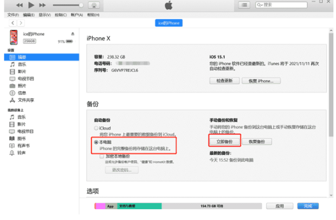The width and height of the screenshot is (336, 220).
Task: Enable the 加密本地备份 checkbox
Action: [102, 156]
